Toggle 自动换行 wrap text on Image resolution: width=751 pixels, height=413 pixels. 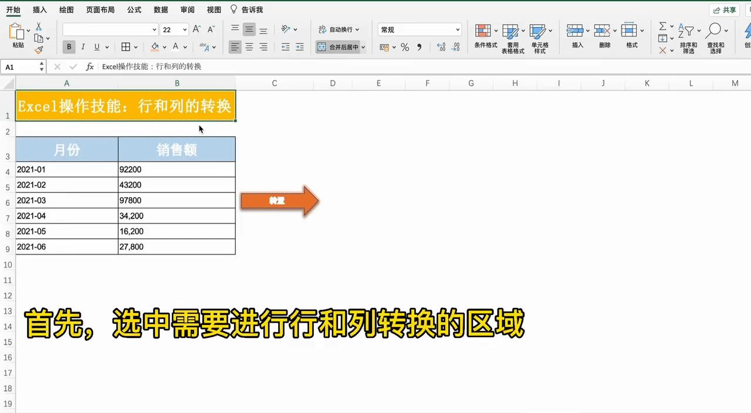click(336, 29)
